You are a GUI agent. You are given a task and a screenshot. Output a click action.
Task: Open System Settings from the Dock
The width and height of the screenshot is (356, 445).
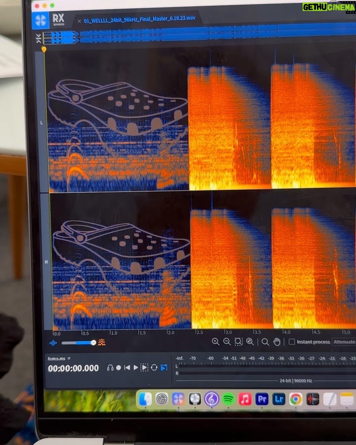[x=162, y=399]
